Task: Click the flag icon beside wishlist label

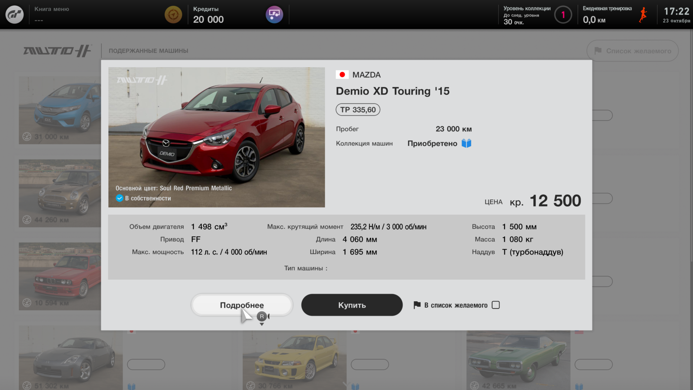Action: 417,305
